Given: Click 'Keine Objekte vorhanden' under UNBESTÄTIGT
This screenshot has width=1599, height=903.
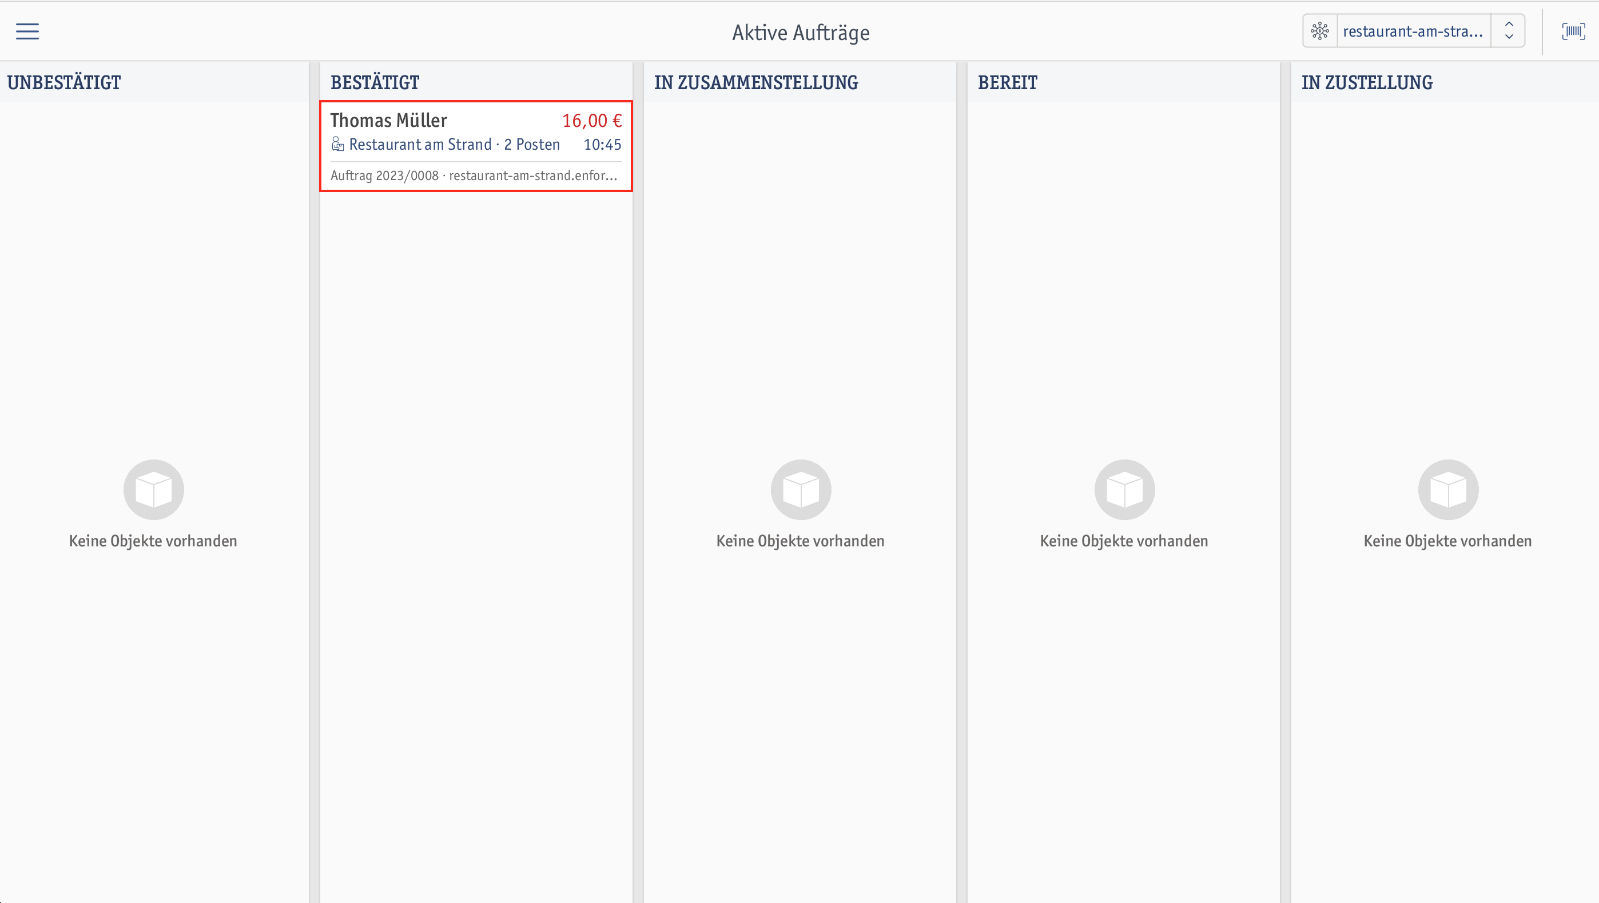Looking at the screenshot, I should click(x=153, y=541).
